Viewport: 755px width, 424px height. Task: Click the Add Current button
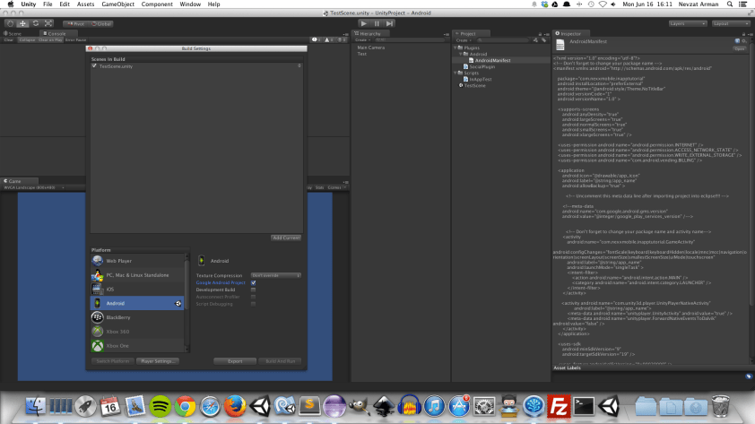click(286, 238)
